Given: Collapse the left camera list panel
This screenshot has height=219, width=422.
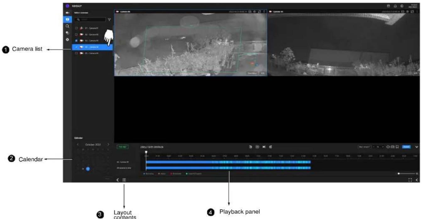Looking at the screenshot, I should pos(118,180).
